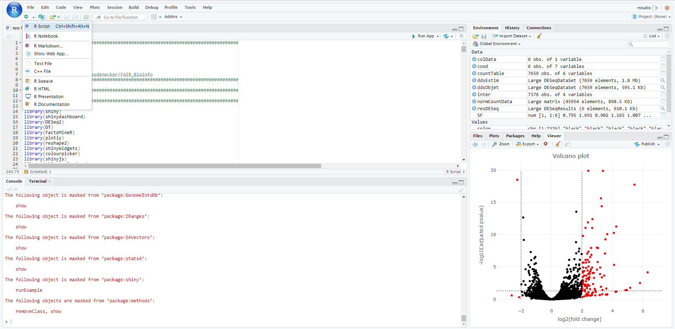
Task: Expand the inter data frame entry
Action: pos(474,94)
